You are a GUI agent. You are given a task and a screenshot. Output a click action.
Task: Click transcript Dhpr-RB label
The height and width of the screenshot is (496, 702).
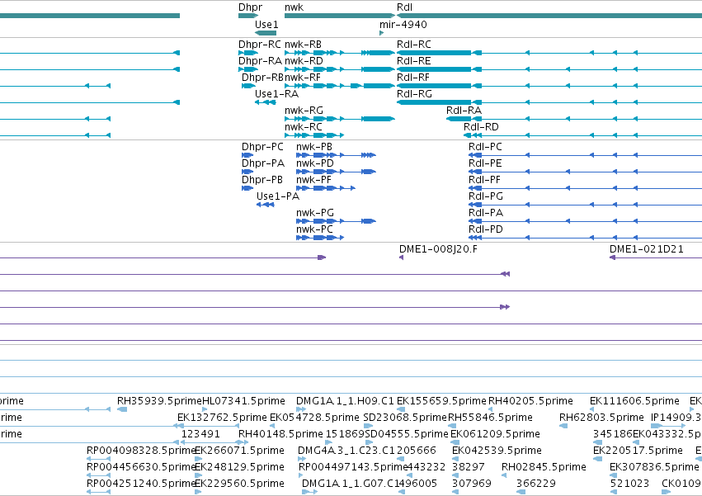263,78
